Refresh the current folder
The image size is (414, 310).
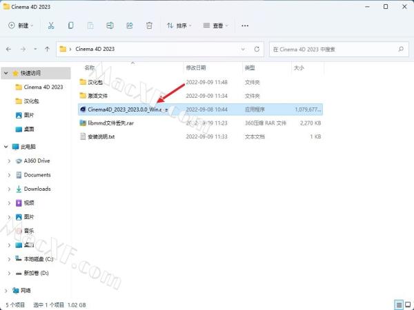coord(257,49)
